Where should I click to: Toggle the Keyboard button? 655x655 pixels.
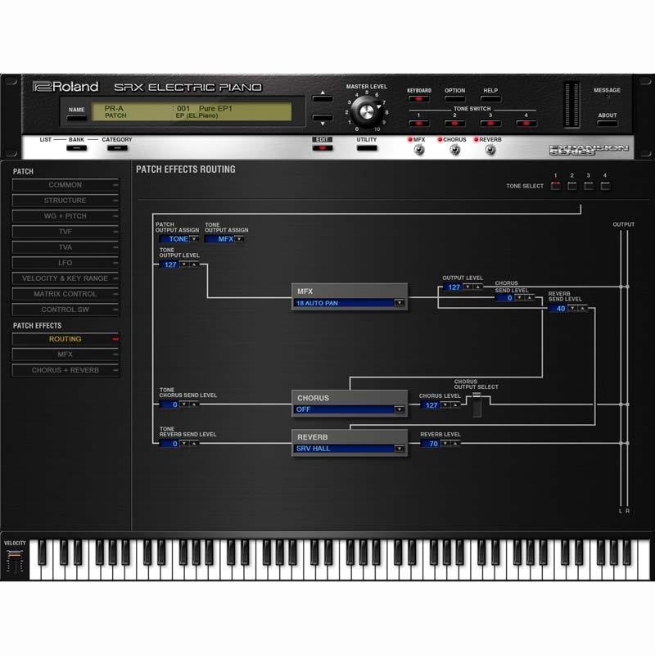point(418,99)
